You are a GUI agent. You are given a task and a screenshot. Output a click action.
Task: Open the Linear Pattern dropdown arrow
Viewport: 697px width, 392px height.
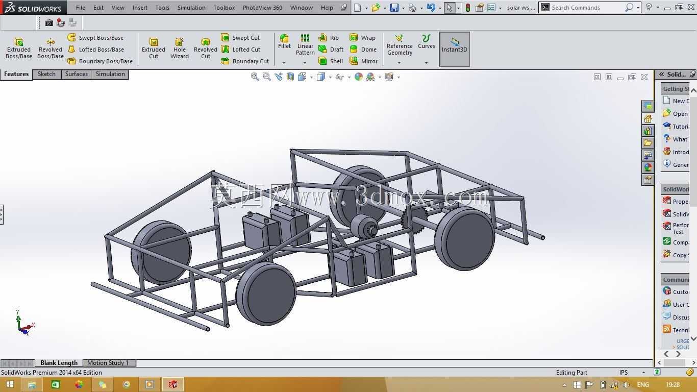(305, 63)
